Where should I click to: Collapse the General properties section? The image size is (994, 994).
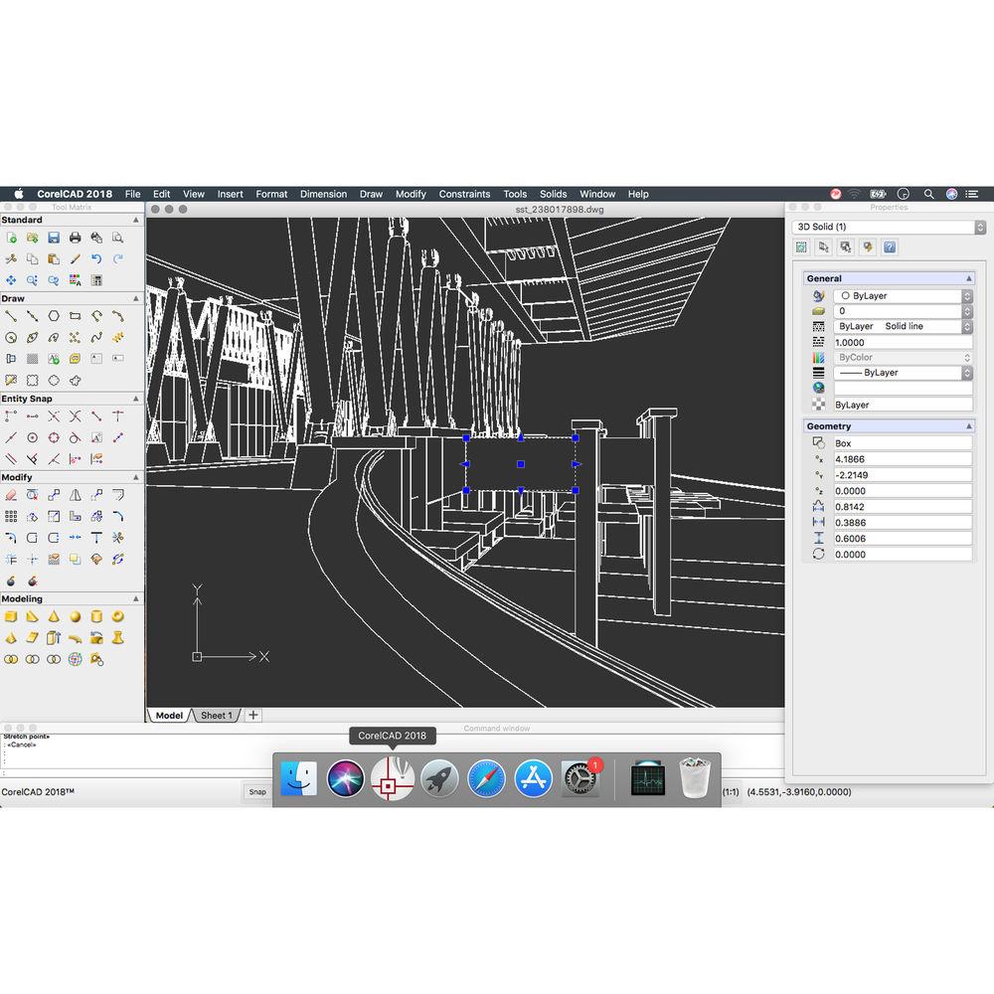(971, 277)
